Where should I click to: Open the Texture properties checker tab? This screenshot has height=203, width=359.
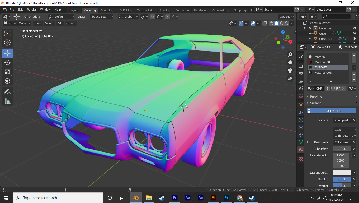point(301,159)
